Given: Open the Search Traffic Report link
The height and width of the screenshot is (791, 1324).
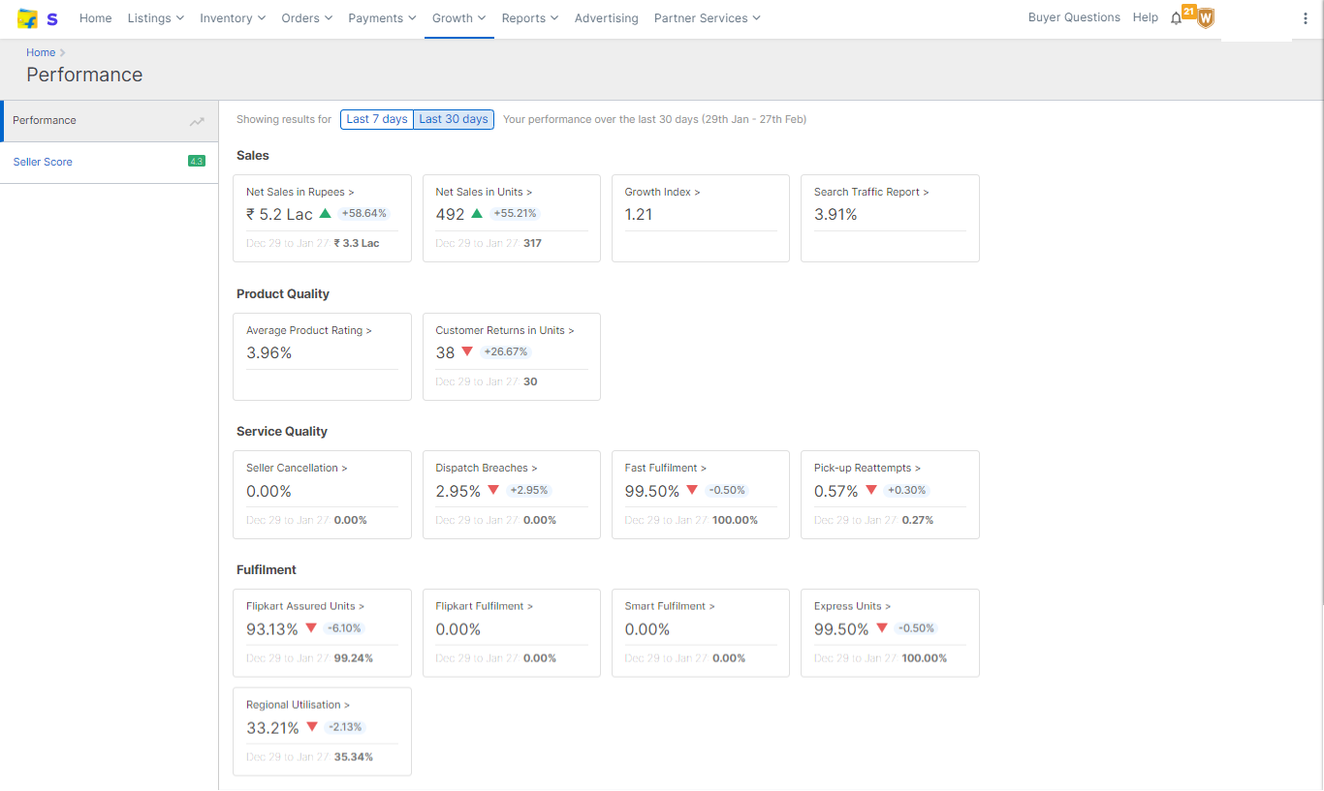Looking at the screenshot, I should tap(871, 192).
